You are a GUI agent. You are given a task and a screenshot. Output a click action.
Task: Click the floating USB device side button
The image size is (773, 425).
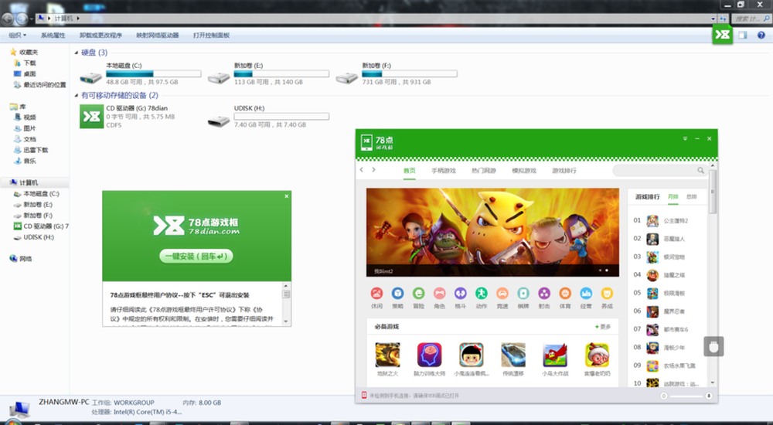pyautogui.click(x=713, y=347)
